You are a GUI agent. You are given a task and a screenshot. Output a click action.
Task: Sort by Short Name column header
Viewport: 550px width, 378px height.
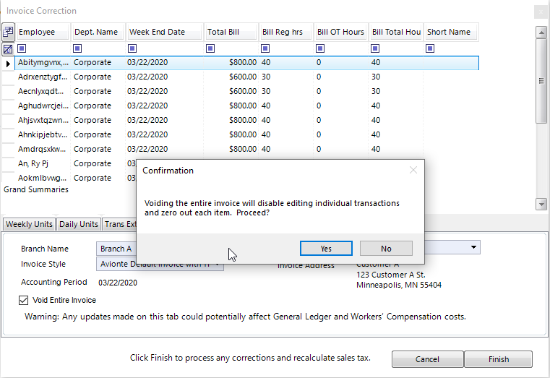(x=451, y=32)
